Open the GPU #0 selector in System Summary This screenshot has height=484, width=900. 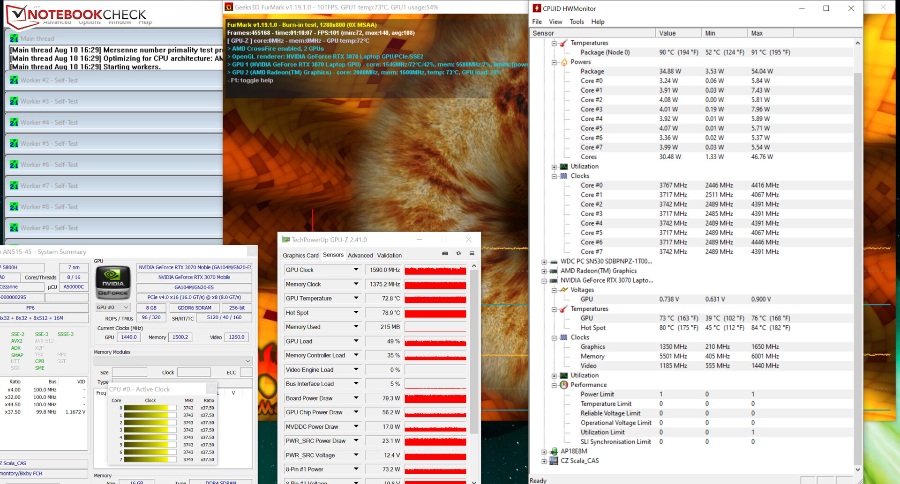coord(112,308)
